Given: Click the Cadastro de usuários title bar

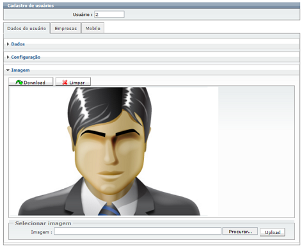Looking at the screenshot, I should click(152, 6).
